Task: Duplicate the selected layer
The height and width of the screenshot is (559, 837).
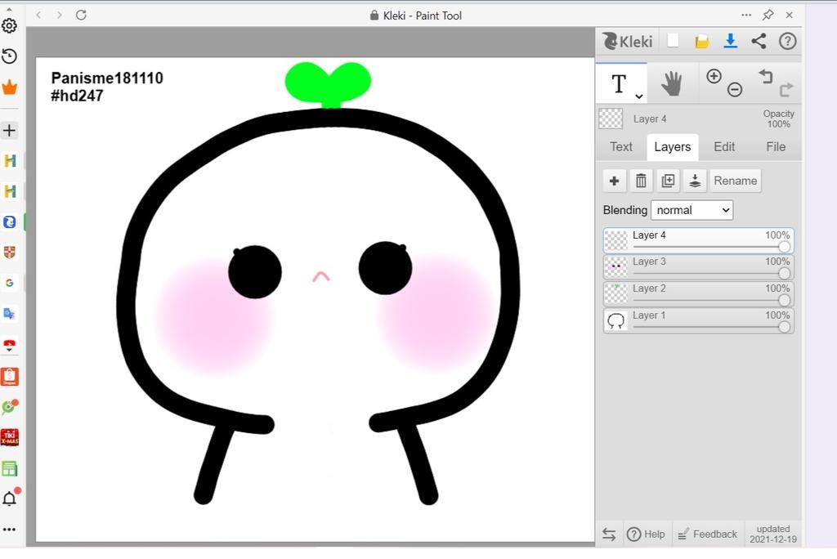Action: pyautogui.click(x=668, y=181)
